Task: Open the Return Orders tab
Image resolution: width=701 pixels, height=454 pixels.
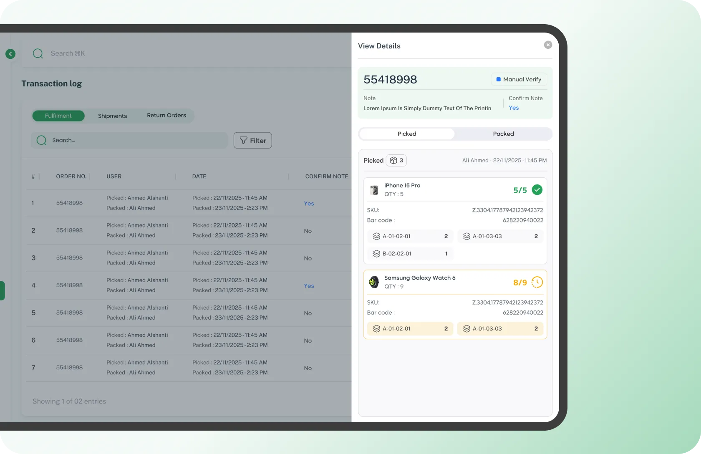Action: (x=166, y=116)
